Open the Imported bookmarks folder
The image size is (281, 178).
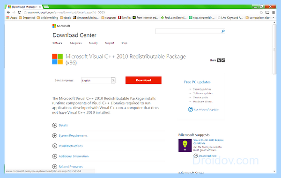pyautogui.click(x=27, y=18)
